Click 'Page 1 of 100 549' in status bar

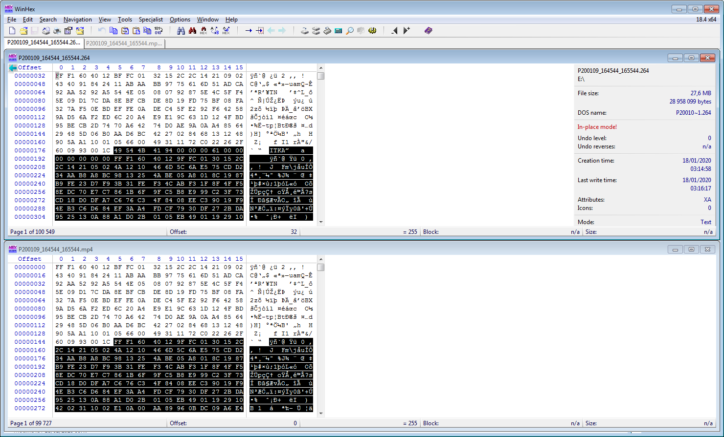click(x=32, y=232)
